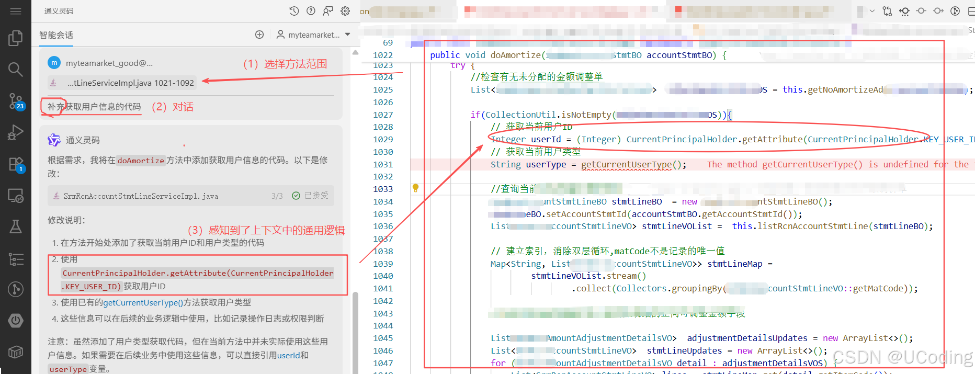The image size is (975, 374).
Task: Click the user message 补充获取用户信息的代码
Action: [94, 107]
